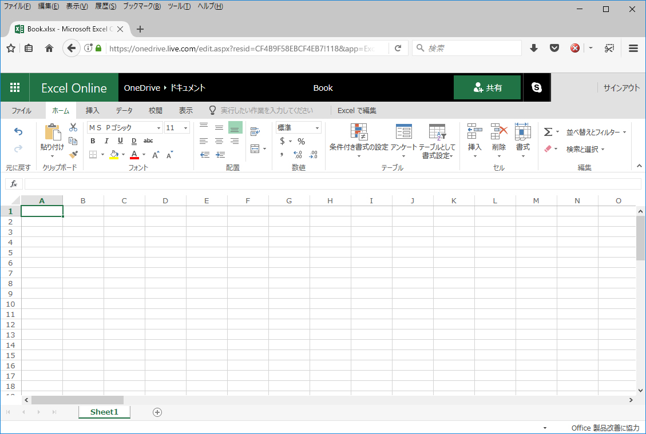The height and width of the screenshot is (434, 646).
Task: Activate the Format Painter brush
Action: (73, 155)
